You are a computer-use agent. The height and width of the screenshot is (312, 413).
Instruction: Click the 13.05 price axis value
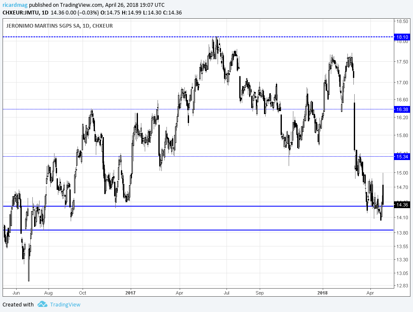point(402,273)
